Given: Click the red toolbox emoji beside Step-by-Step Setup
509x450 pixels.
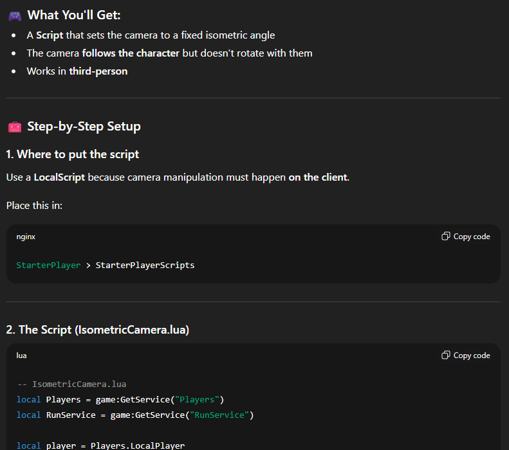Looking at the screenshot, I should pos(15,127).
